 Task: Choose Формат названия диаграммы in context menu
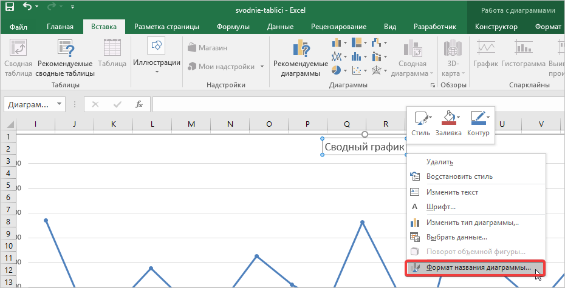[x=478, y=267]
